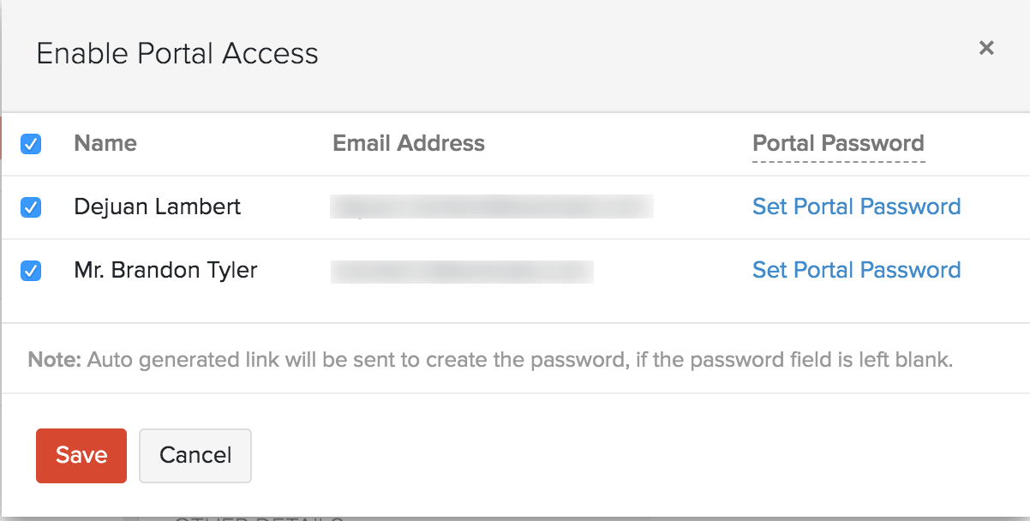Uncheck the select-all checkbox in the header row
The image size is (1030, 521).
pyautogui.click(x=31, y=144)
